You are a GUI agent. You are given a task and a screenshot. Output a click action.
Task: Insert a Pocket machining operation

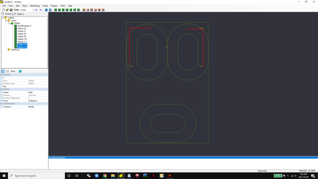(88, 10)
